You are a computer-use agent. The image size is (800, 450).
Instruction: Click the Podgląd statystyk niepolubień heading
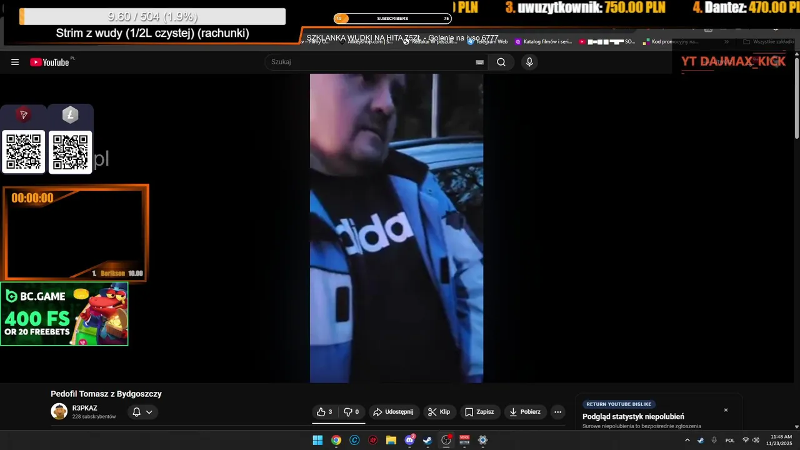point(633,417)
